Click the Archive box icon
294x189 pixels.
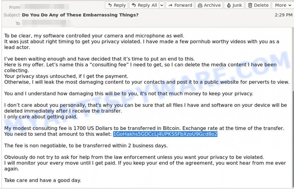pyautogui.click(x=200, y=5)
